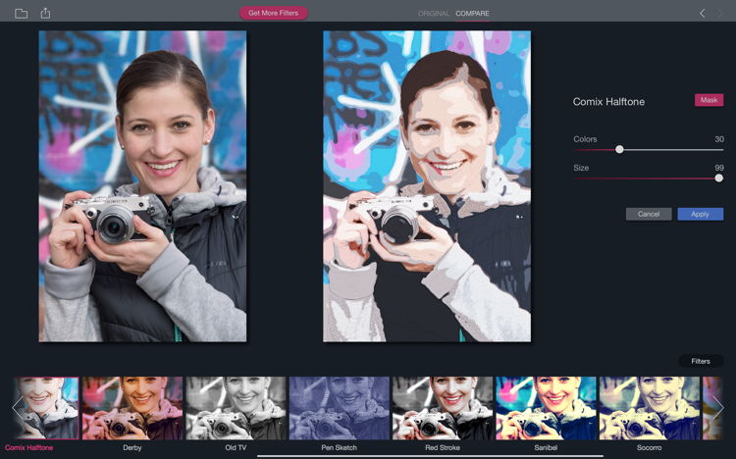This screenshot has width=736, height=459.
Task: Switch to the ORIGINAL view mode
Action: pyautogui.click(x=433, y=14)
